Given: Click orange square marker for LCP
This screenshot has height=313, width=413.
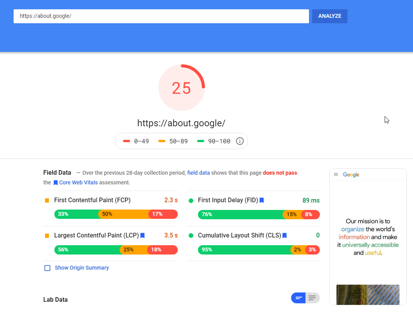Looking at the screenshot, I should 47,236.
